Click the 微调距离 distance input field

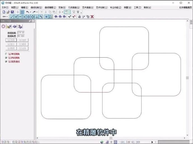coord(21,33)
